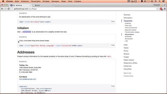Open the red extension icon in toolbar

[161, 9]
